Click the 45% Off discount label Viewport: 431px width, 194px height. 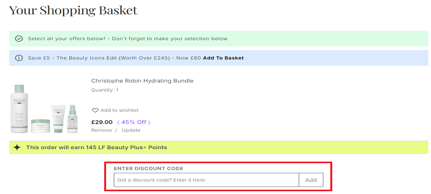click(x=134, y=122)
